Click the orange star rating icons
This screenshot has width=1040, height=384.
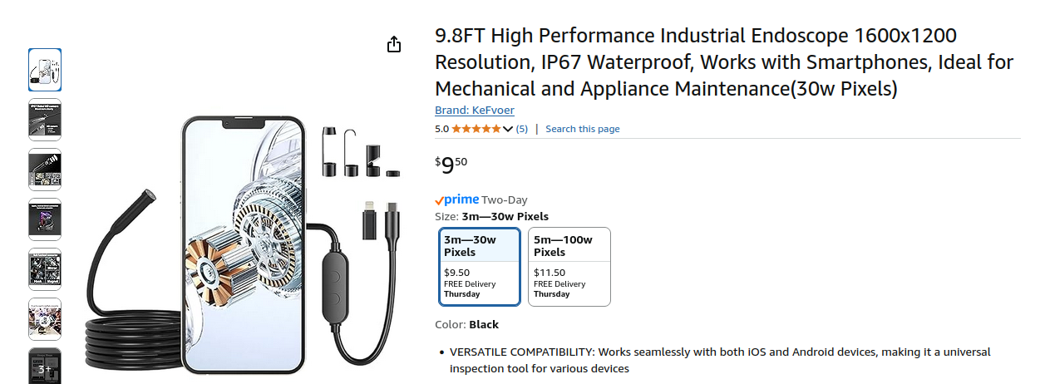click(476, 129)
